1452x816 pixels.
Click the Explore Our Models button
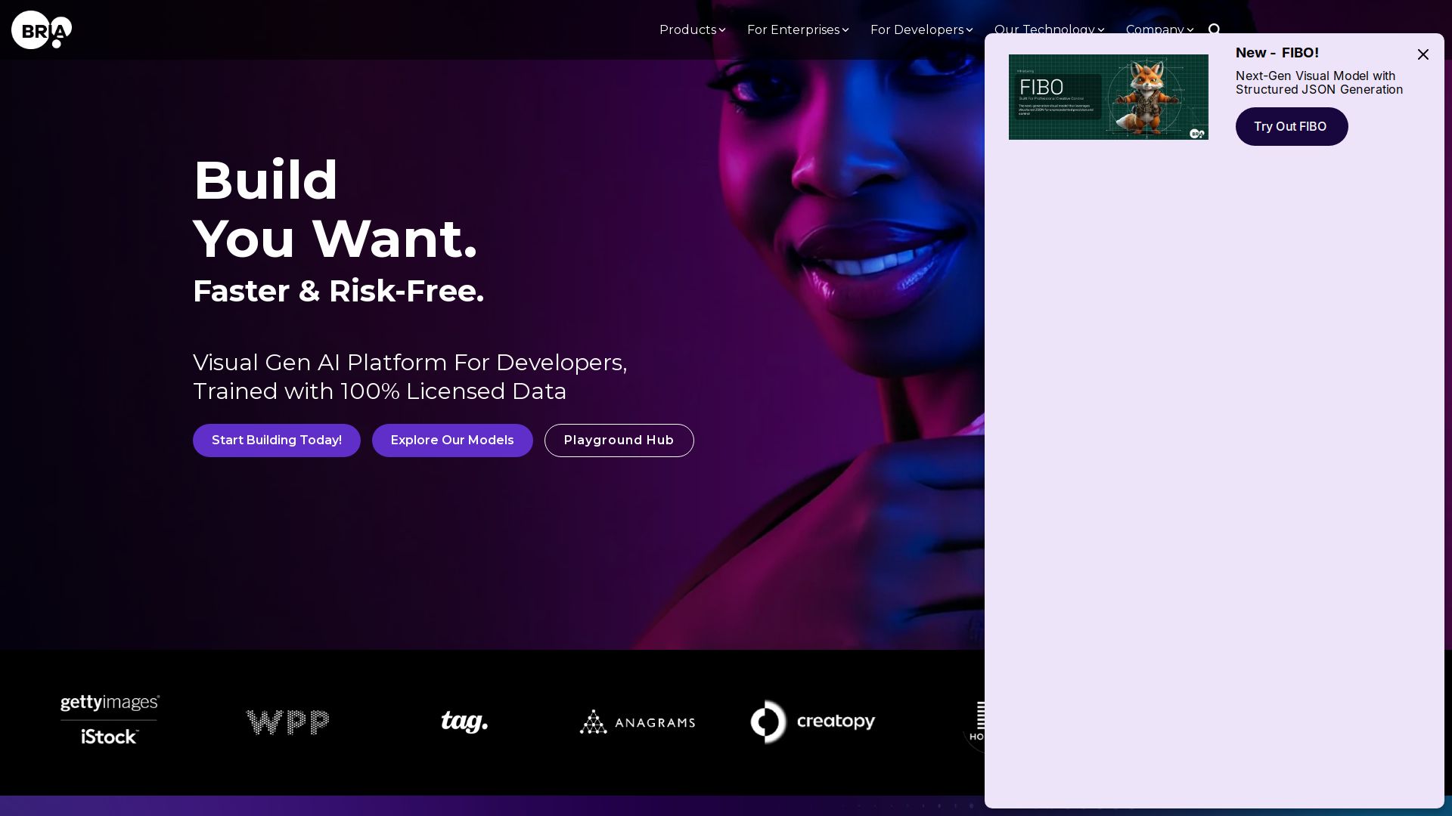(452, 440)
